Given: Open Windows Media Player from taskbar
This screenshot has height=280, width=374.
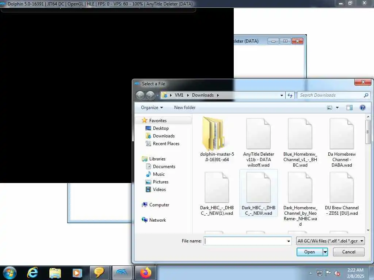Looking at the screenshot, I should [77, 273].
